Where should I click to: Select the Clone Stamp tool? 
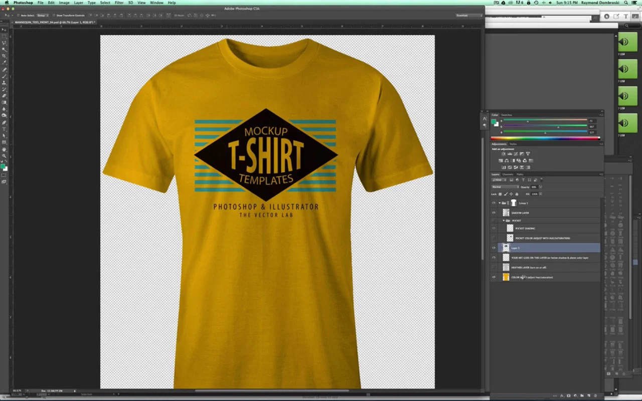[4, 83]
